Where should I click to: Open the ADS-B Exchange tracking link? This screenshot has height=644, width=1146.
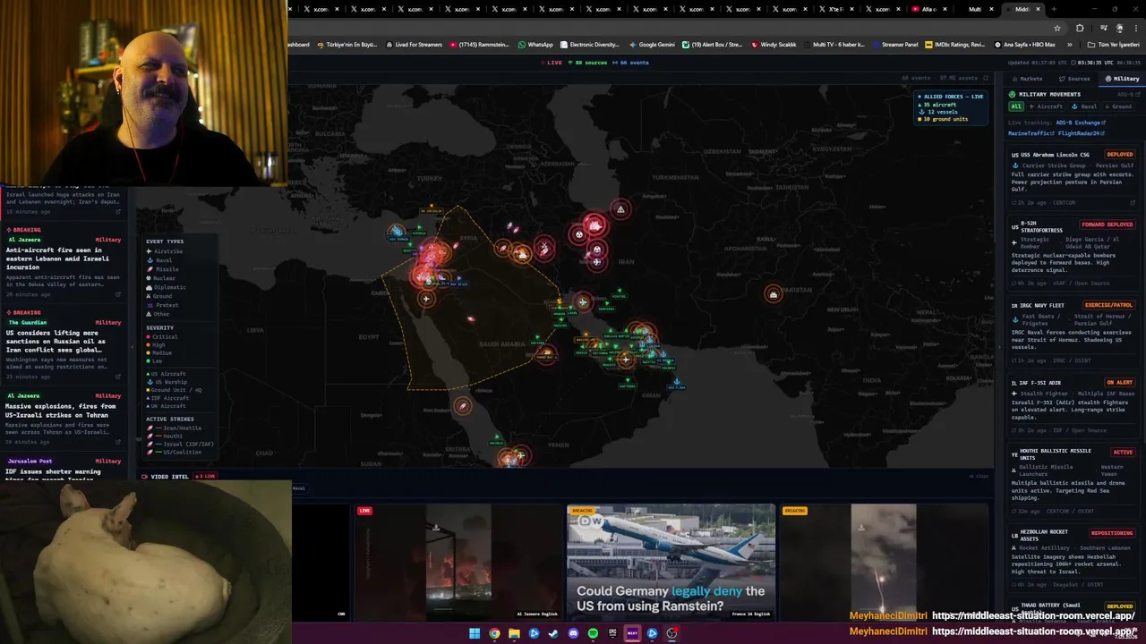pos(1080,123)
